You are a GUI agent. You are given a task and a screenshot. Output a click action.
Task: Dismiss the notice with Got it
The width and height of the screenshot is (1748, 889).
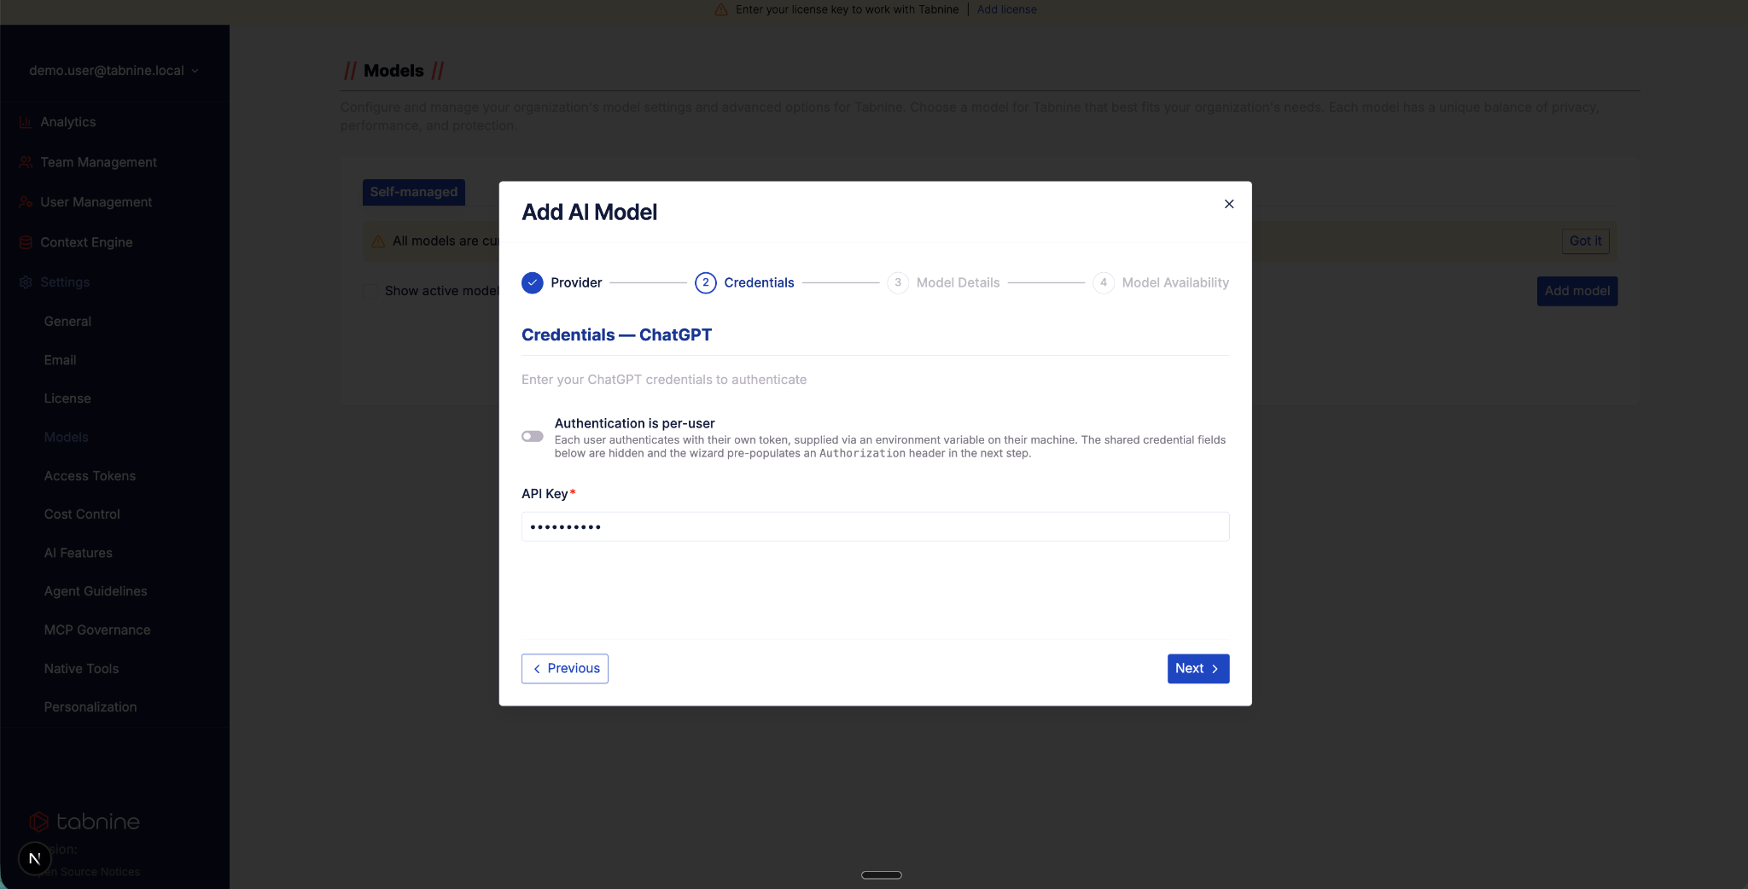click(1585, 241)
